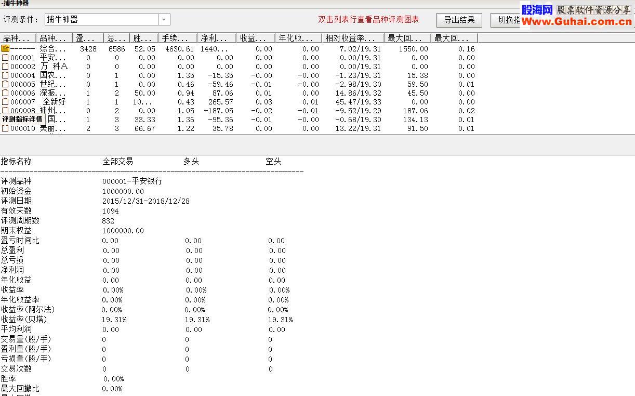Click the 265.57 net profit cell

click(x=221, y=102)
